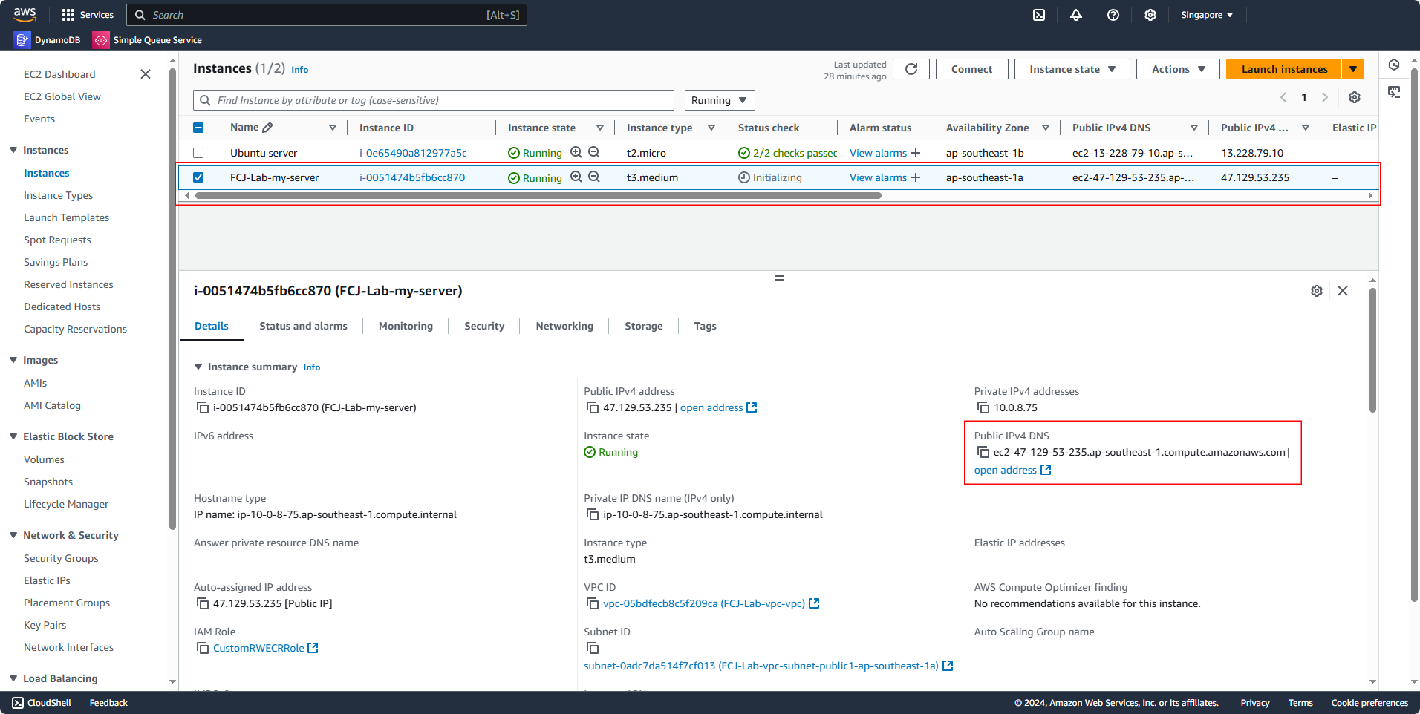Copy the private IP DNS name
Image resolution: width=1420 pixels, height=714 pixels.
593,514
